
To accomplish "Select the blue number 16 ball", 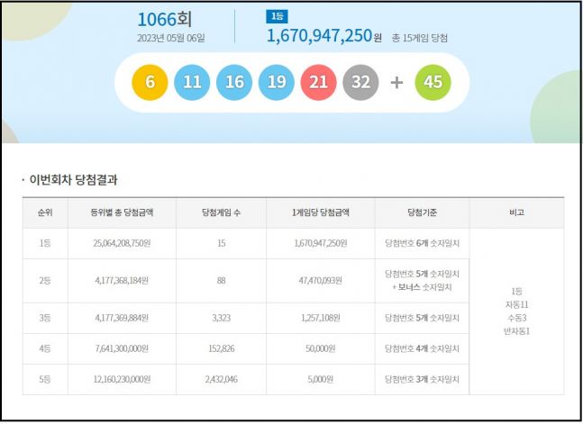I will pyautogui.click(x=234, y=82).
